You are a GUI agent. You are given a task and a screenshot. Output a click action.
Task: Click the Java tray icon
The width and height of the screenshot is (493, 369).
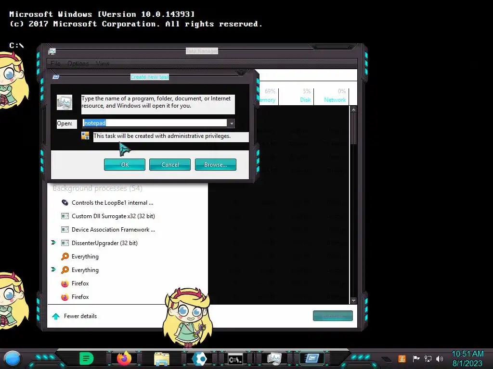(402, 358)
